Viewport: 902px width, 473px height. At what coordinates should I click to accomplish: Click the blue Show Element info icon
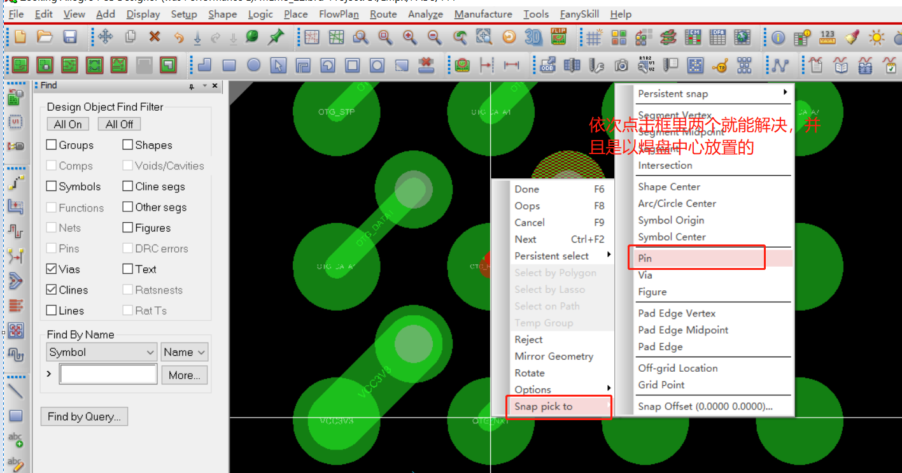(x=778, y=38)
